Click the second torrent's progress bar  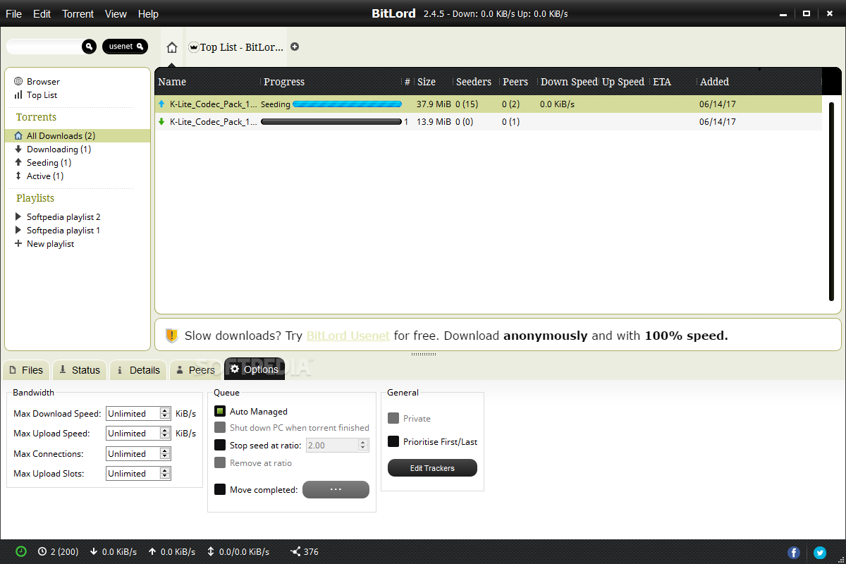click(x=331, y=121)
